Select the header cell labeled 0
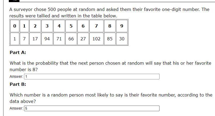215x116 pixels. (x=15, y=26)
